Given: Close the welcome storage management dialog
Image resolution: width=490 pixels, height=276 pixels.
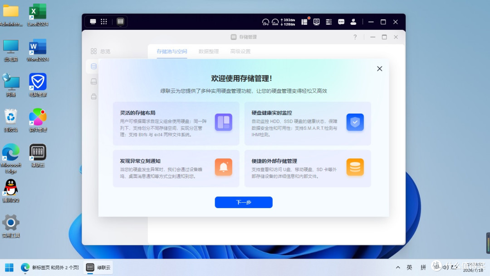Looking at the screenshot, I should tap(379, 68).
